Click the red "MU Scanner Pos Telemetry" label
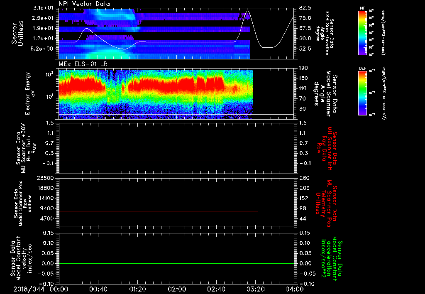This screenshot has height=294, width=425. [x=326, y=204]
